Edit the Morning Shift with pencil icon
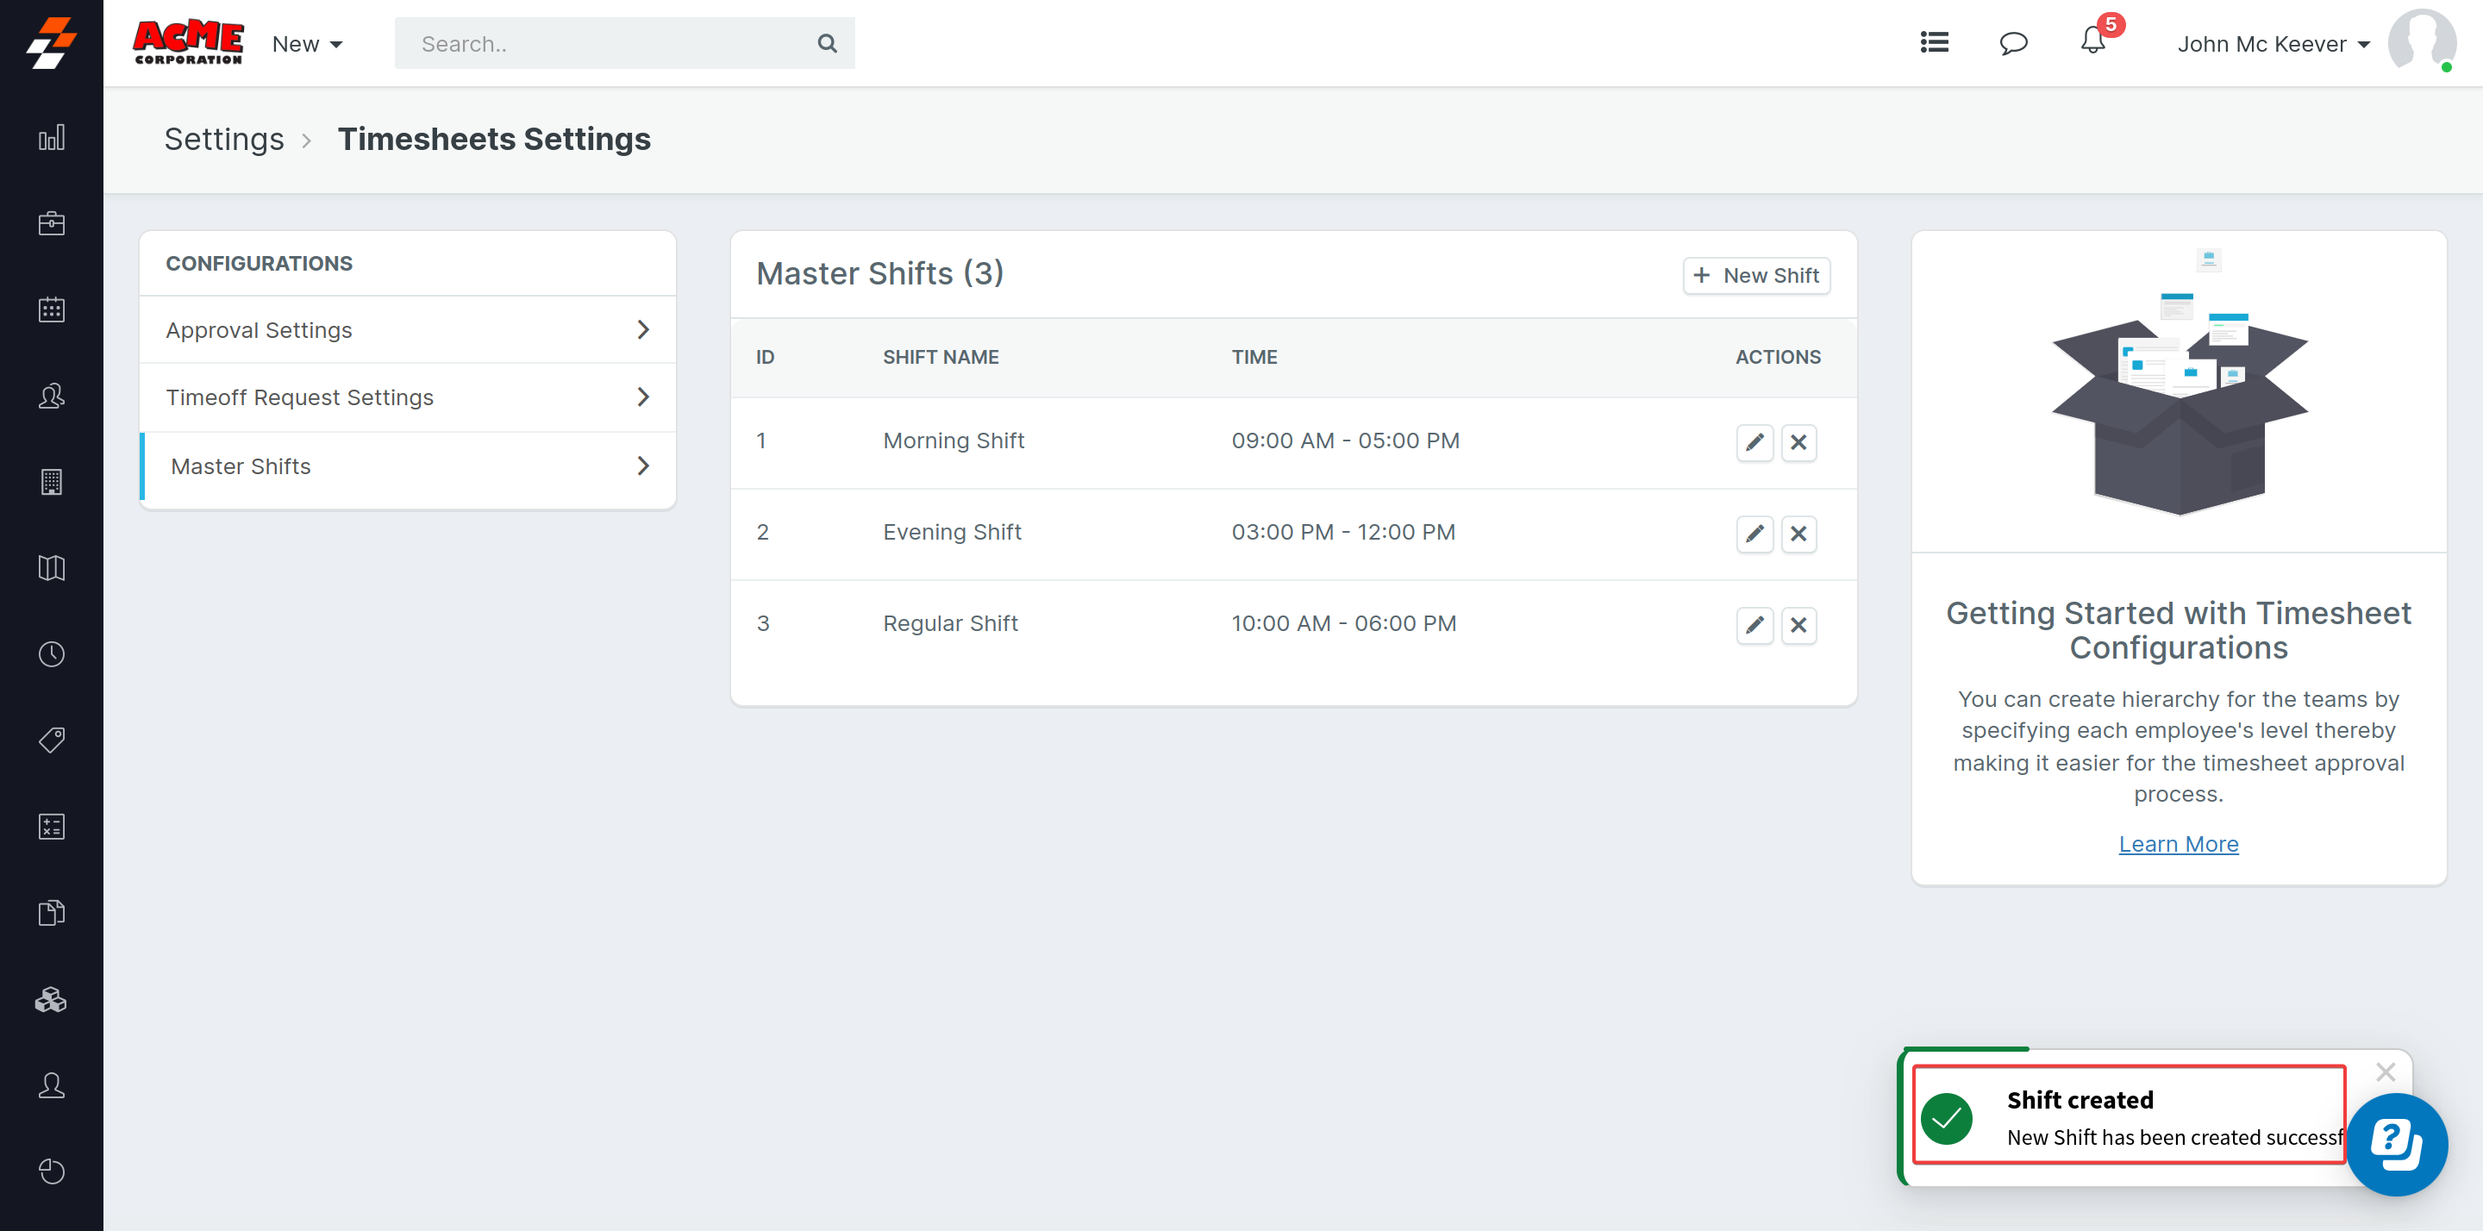 click(1754, 442)
